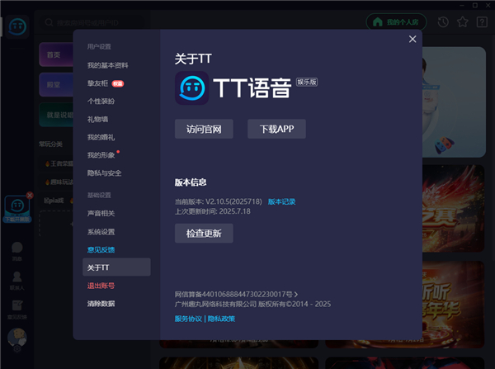Click 检查更新 to check for updates
495x369 pixels.
204,234
